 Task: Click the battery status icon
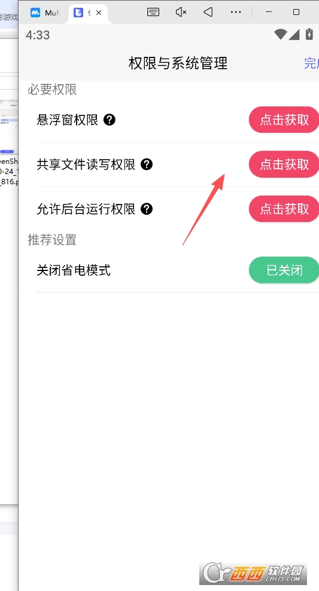tap(309, 34)
